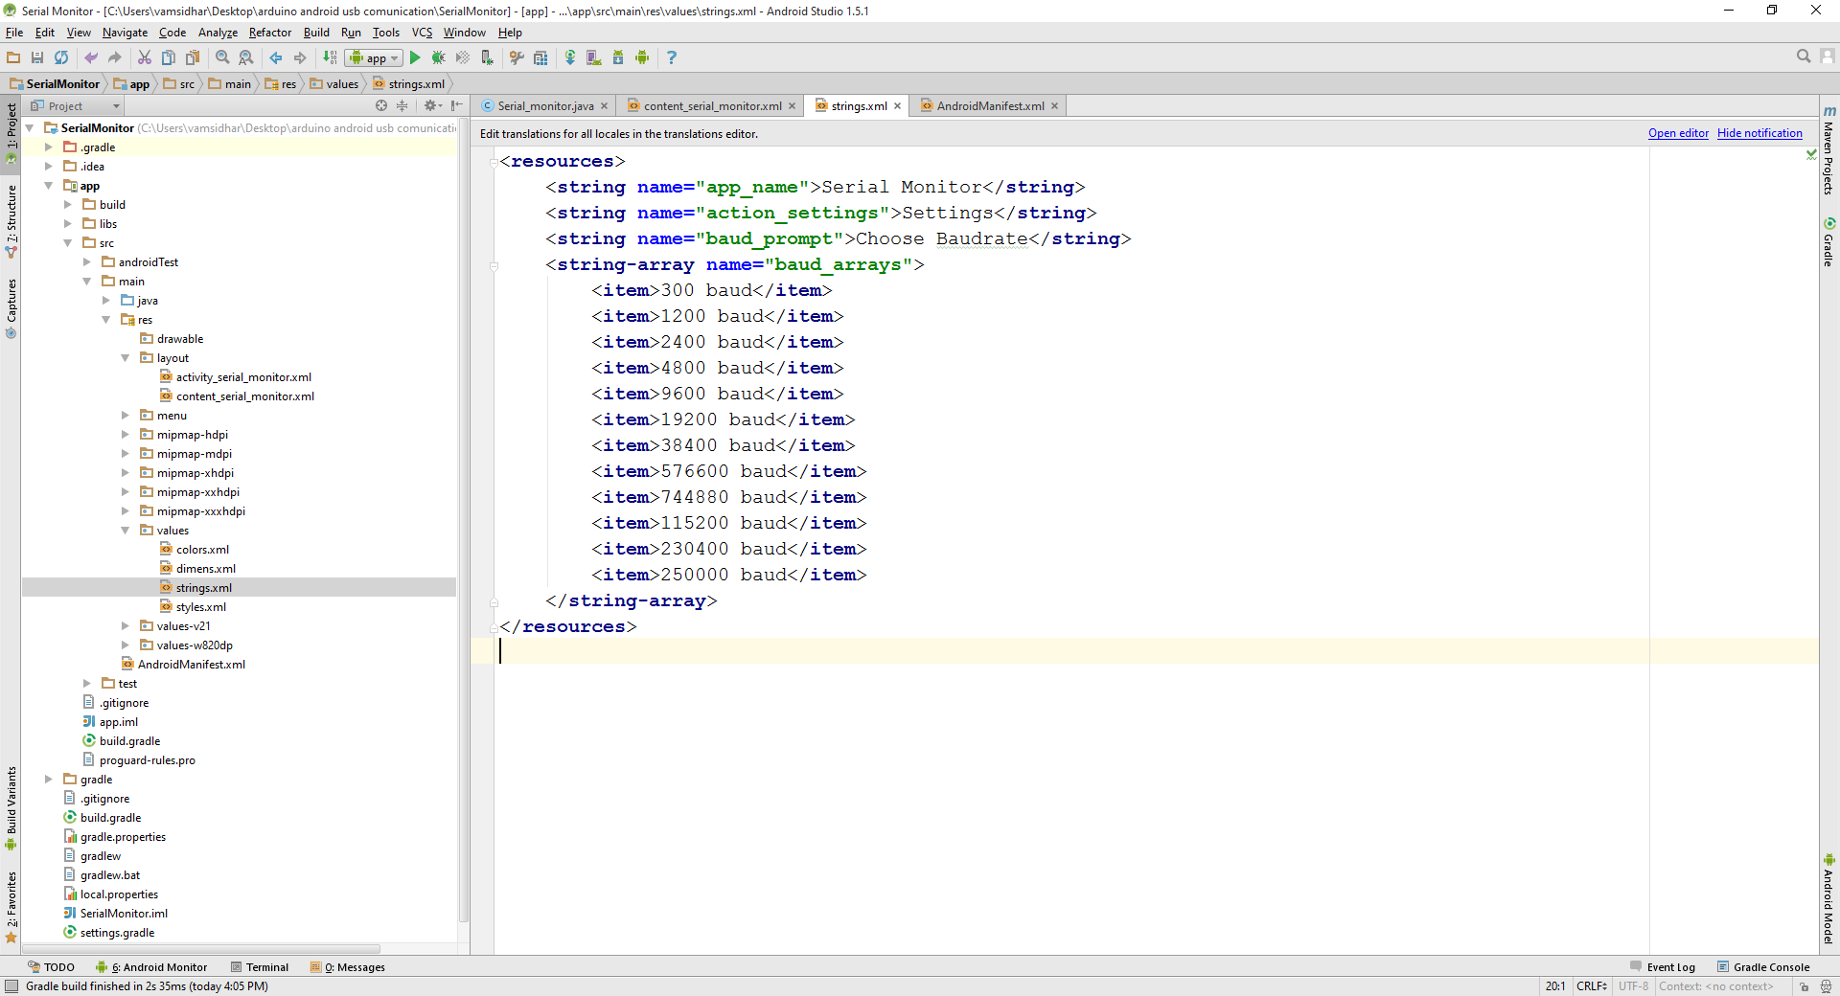1840x996 pixels.
Task: Click the Save All disk icon
Action: click(37, 57)
